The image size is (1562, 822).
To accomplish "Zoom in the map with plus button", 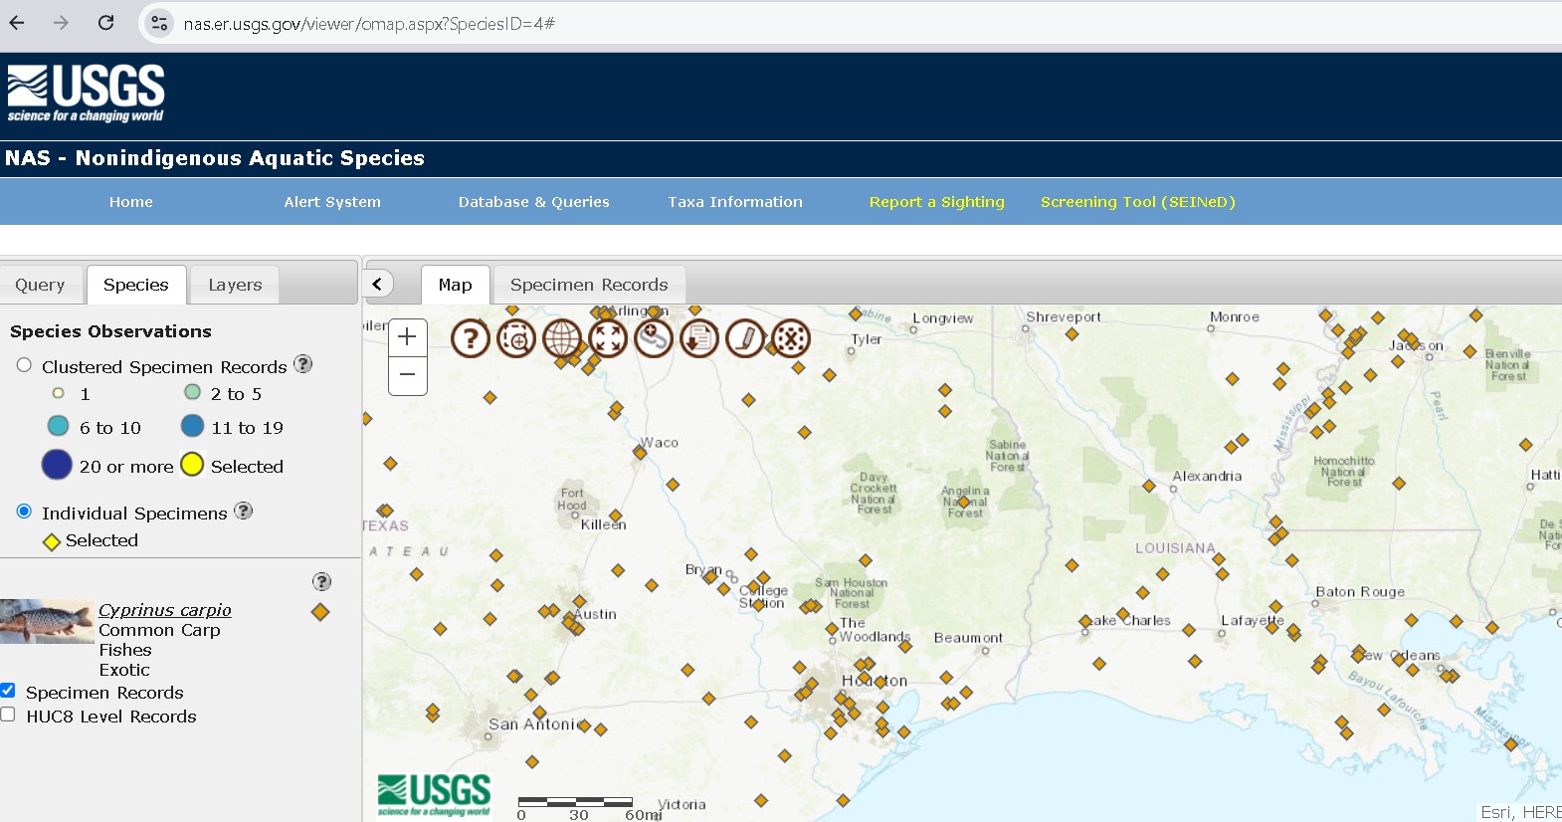I will [x=407, y=337].
